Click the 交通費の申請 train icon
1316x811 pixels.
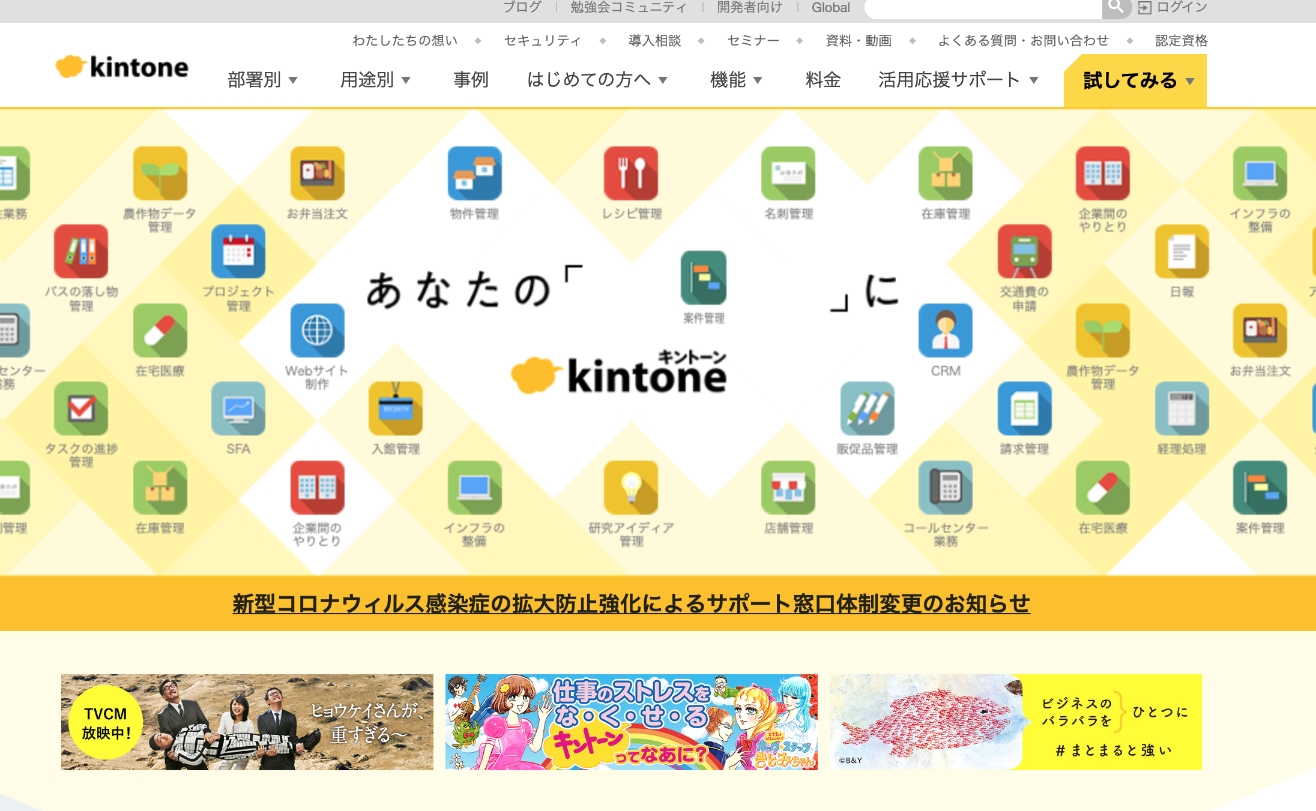pos(1025,251)
